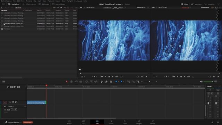Image resolution: width=222 pixels, height=125 pixels.
Task: Activate the Trim Edit Mode tool
Action: coord(71,82)
